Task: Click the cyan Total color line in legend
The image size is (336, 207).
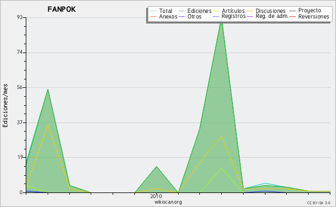Action: click(153, 11)
